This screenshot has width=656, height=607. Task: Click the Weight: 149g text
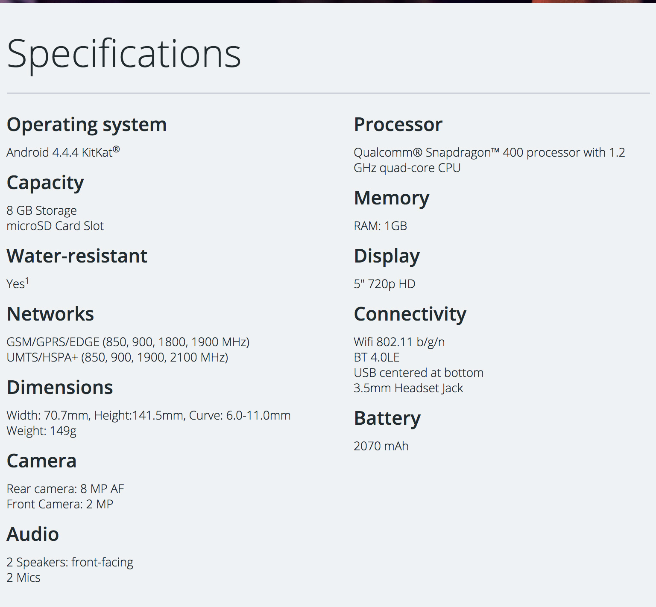(x=41, y=431)
